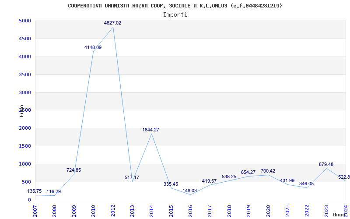
Task: Click the y-axis value 2000
Action: [x=25, y=128]
